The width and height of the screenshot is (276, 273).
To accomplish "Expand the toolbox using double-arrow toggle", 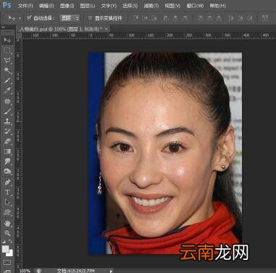I will click(x=4, y=28).
